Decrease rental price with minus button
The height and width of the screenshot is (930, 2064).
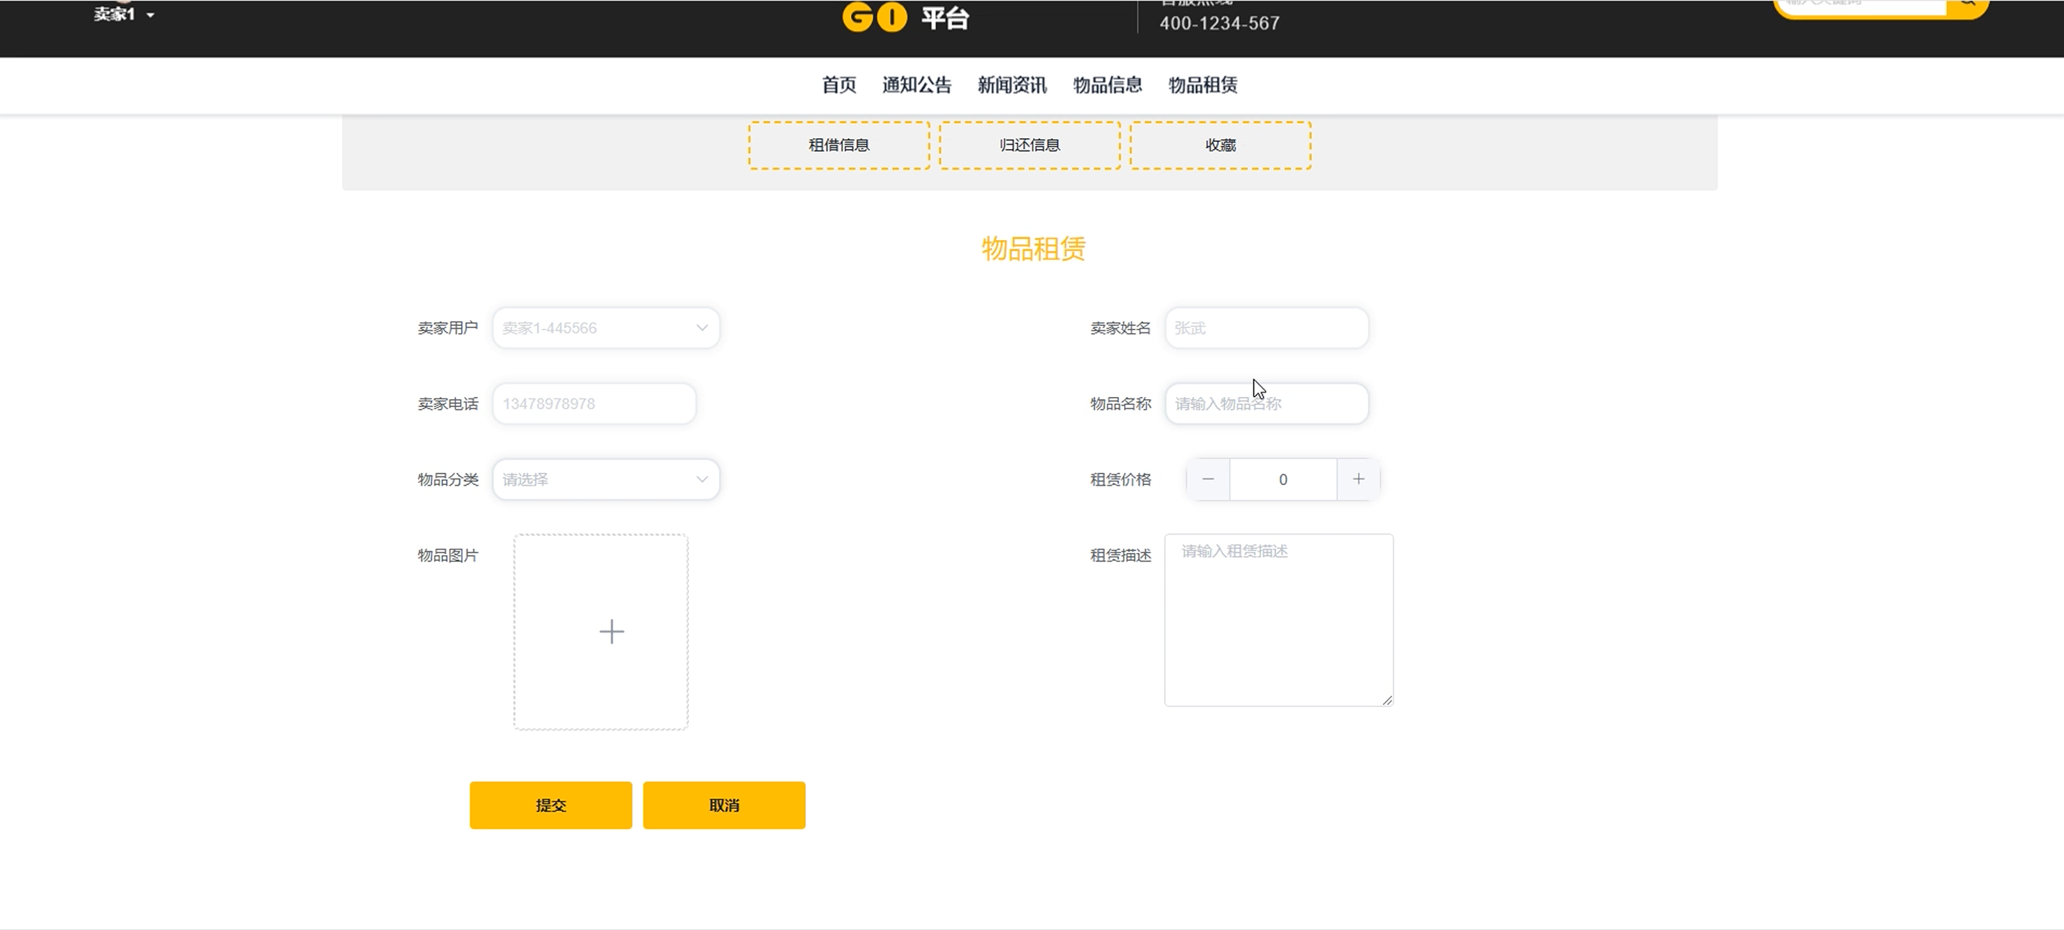(1207, 479)
